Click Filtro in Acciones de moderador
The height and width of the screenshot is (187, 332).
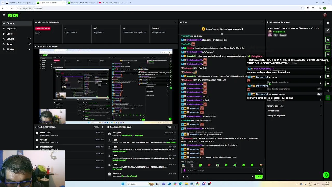pyautogui.click(x=169, y=127)
